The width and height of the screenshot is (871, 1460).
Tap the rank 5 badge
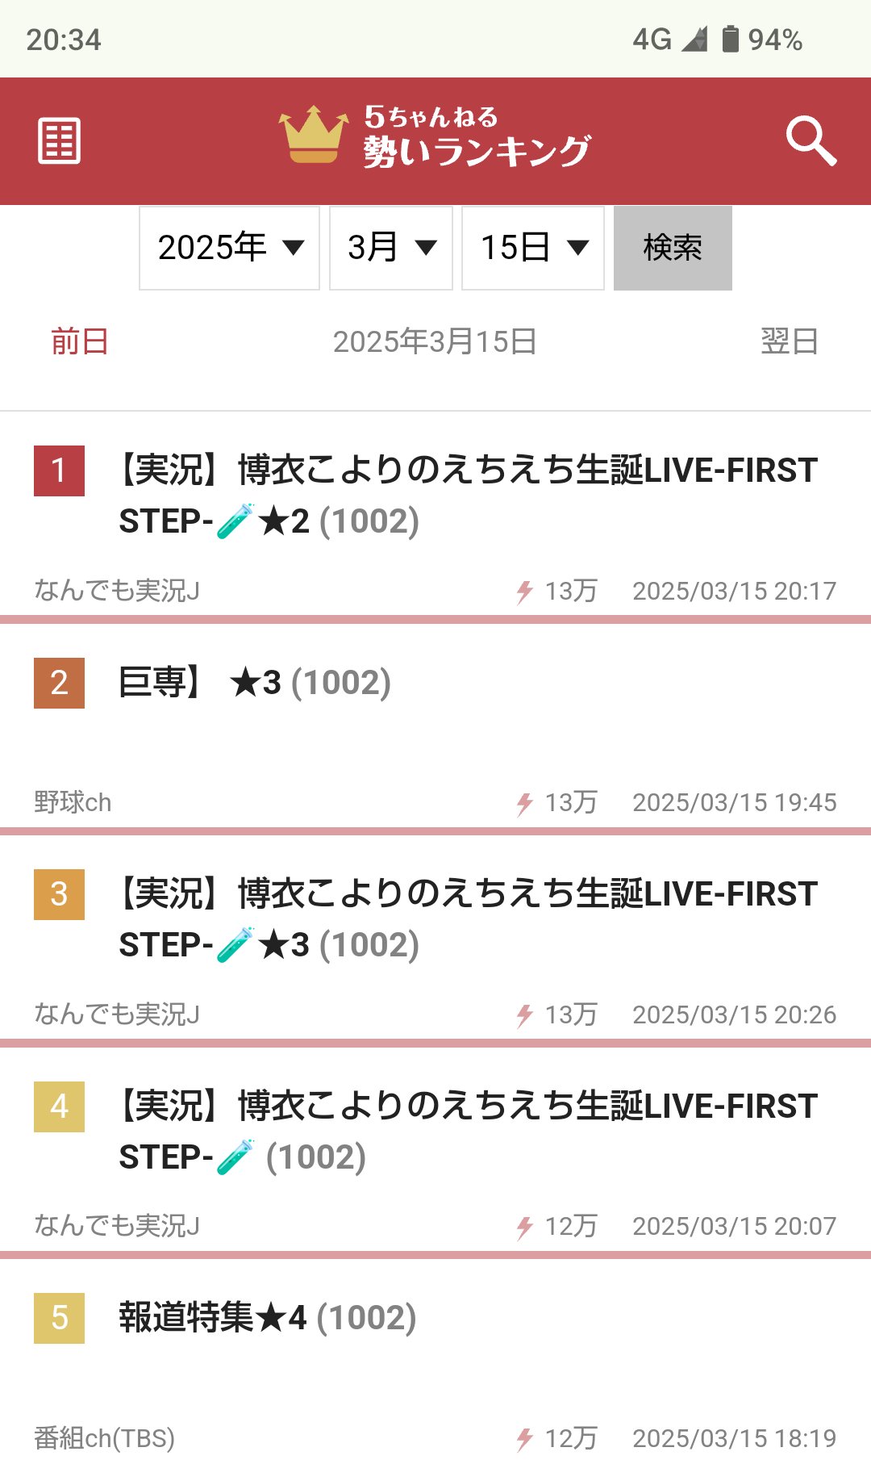[x=59, y=1318]
